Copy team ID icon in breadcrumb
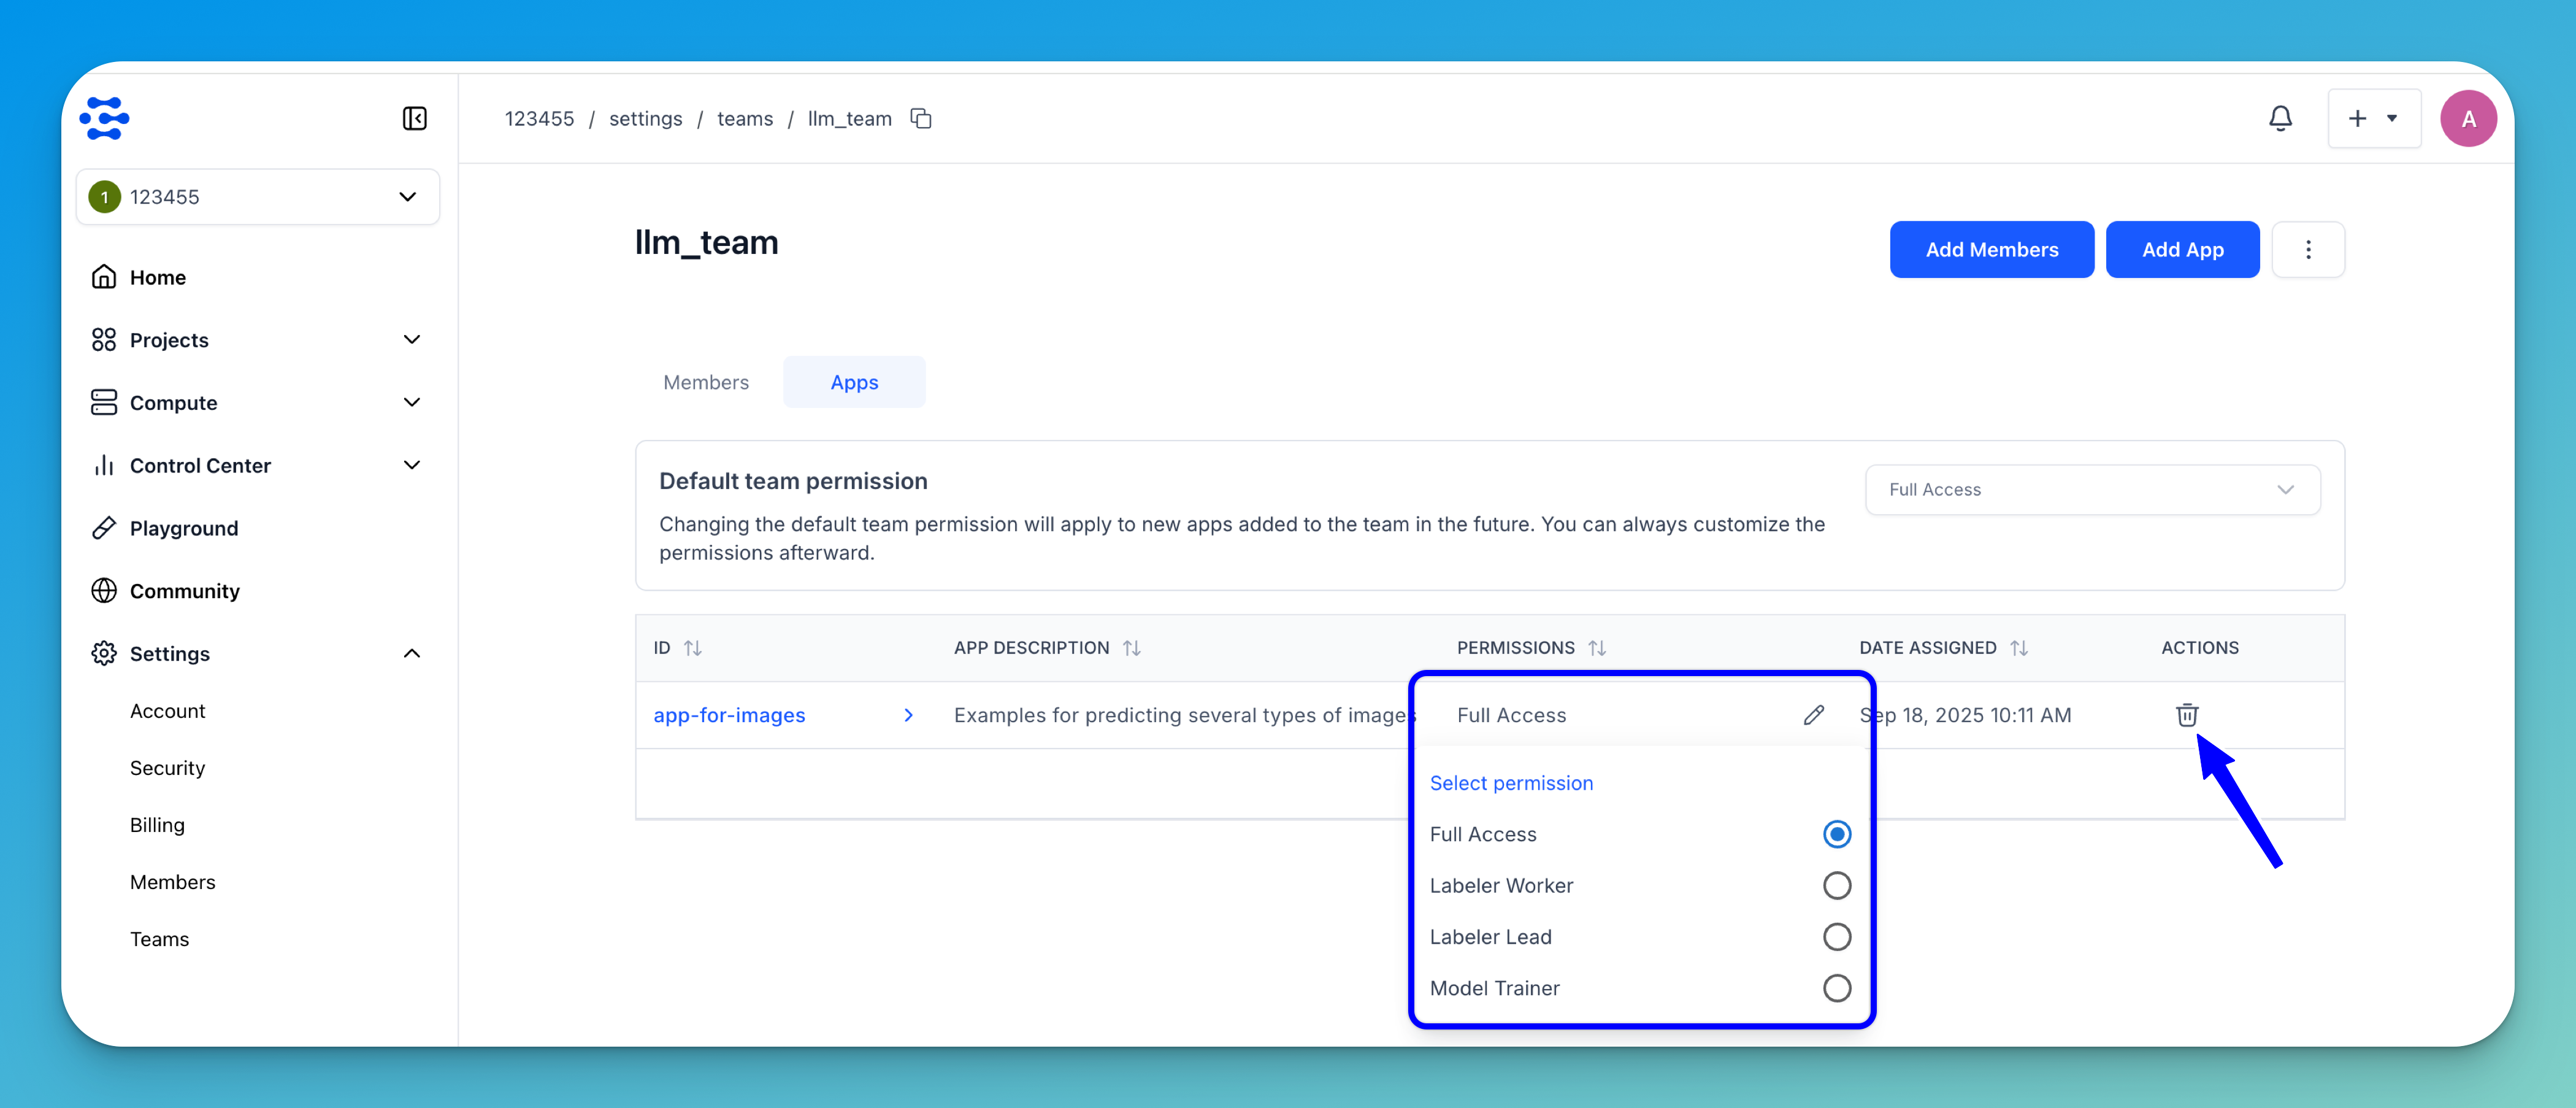This screenshot has width=2576, height=1108. point(921,119)
